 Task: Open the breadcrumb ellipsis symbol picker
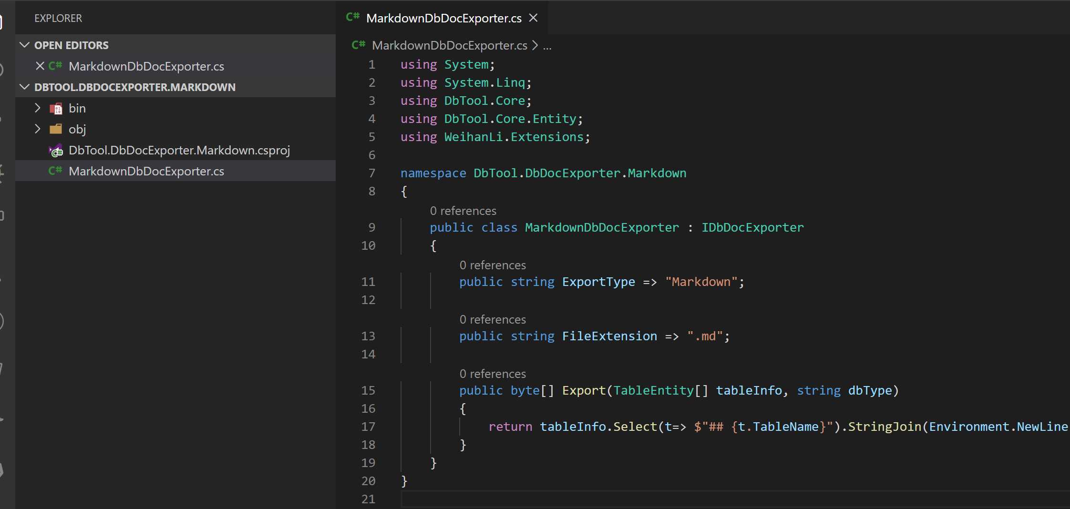(547, 46)
